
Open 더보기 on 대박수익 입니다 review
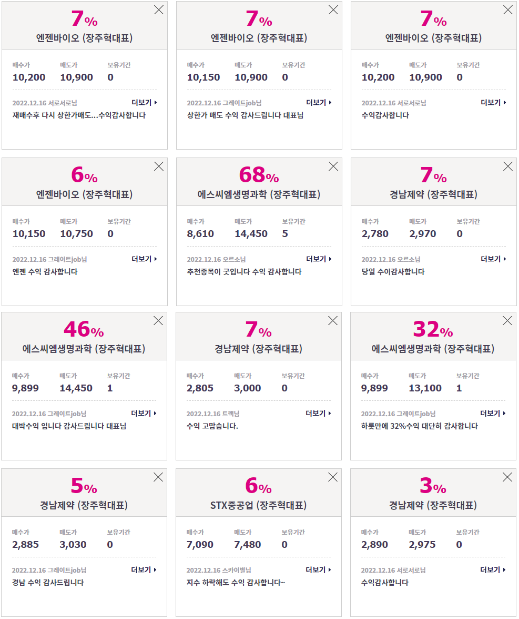coord(144,414)
